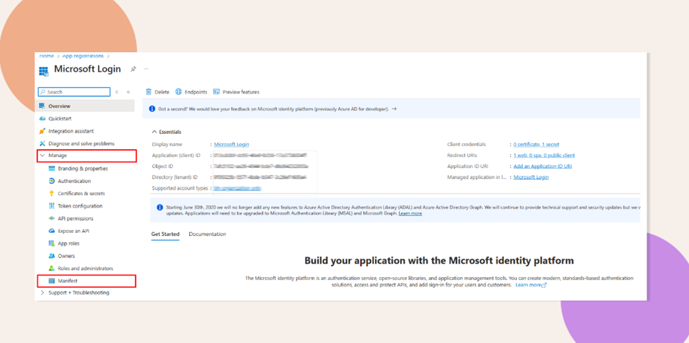
Task: Open the Microsoft Login display name link
Action: coord(231,144)
